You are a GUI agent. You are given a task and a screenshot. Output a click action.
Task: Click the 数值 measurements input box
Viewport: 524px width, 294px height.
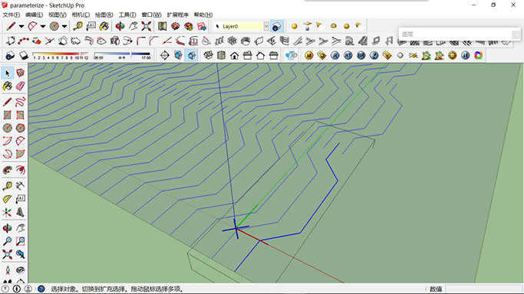pyautogui.click(x=483, y=289)
